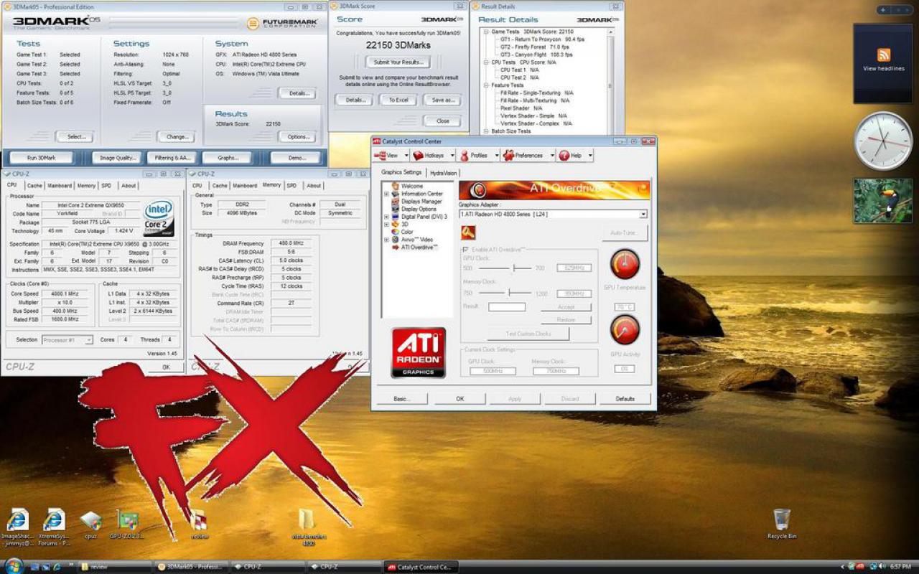
Task: Click Run 3DMark button
Action: pos(41,158)
